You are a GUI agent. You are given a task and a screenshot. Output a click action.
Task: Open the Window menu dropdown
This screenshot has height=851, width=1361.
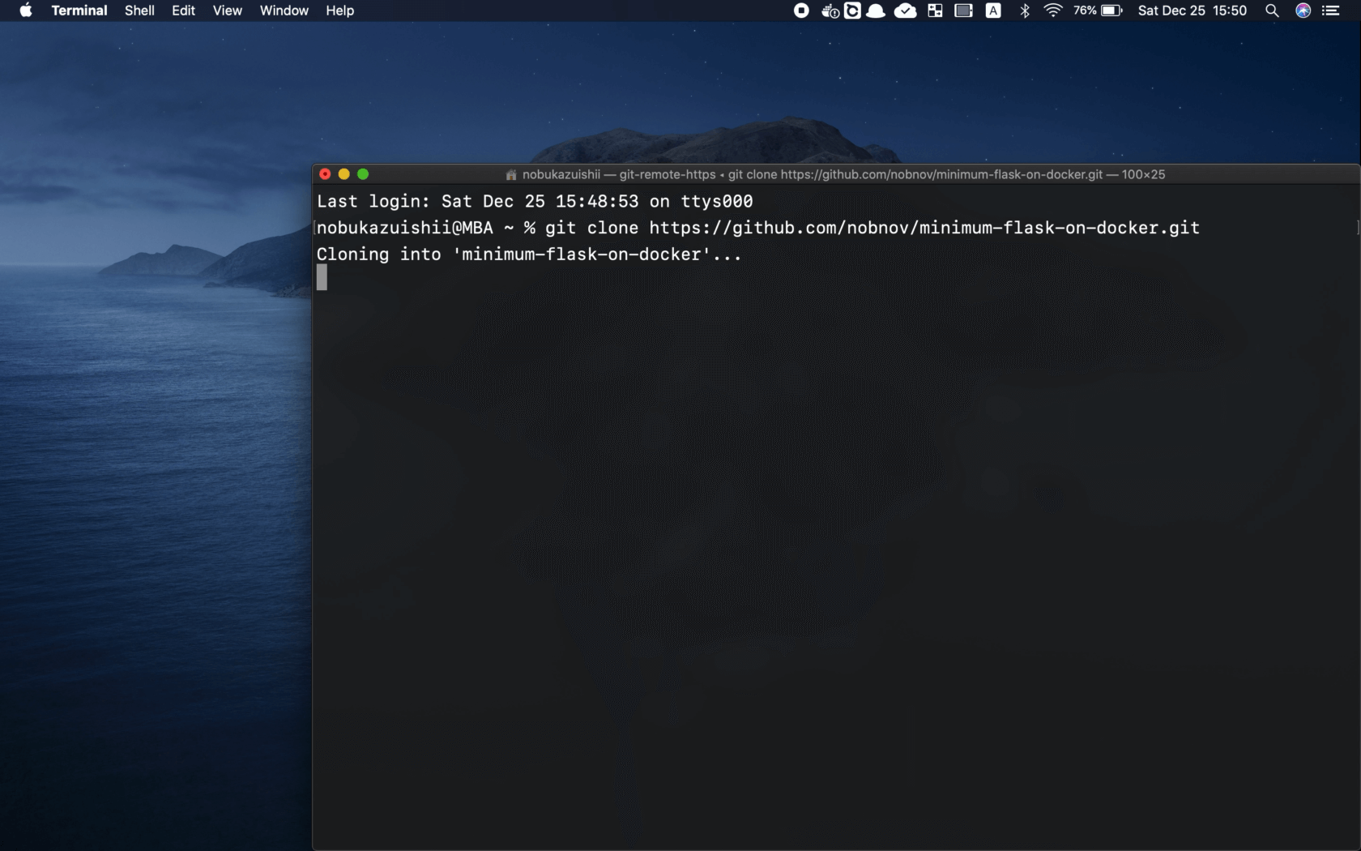tap(283, 11)
